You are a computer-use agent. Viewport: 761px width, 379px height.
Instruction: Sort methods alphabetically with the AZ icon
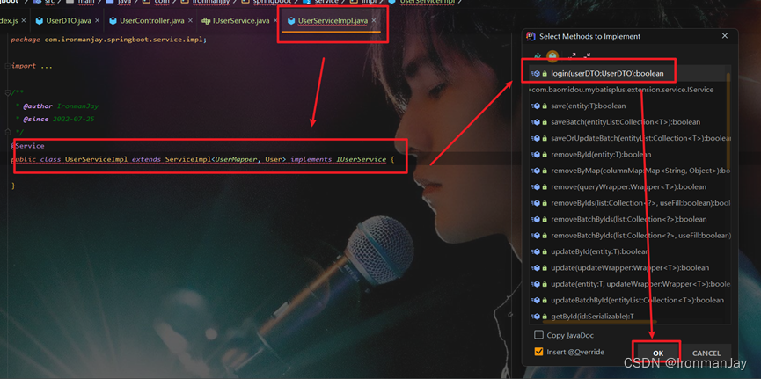[x=538, y=56]
